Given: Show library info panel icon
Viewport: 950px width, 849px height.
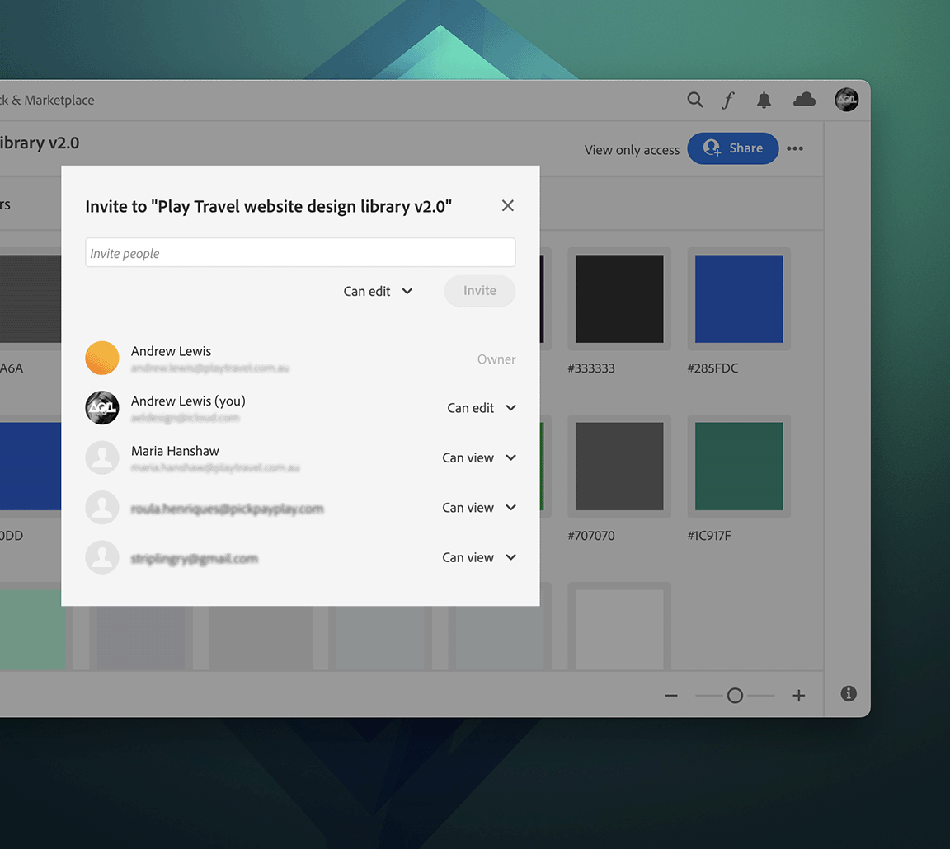Looking at the screenshot, I should point(849,693).
